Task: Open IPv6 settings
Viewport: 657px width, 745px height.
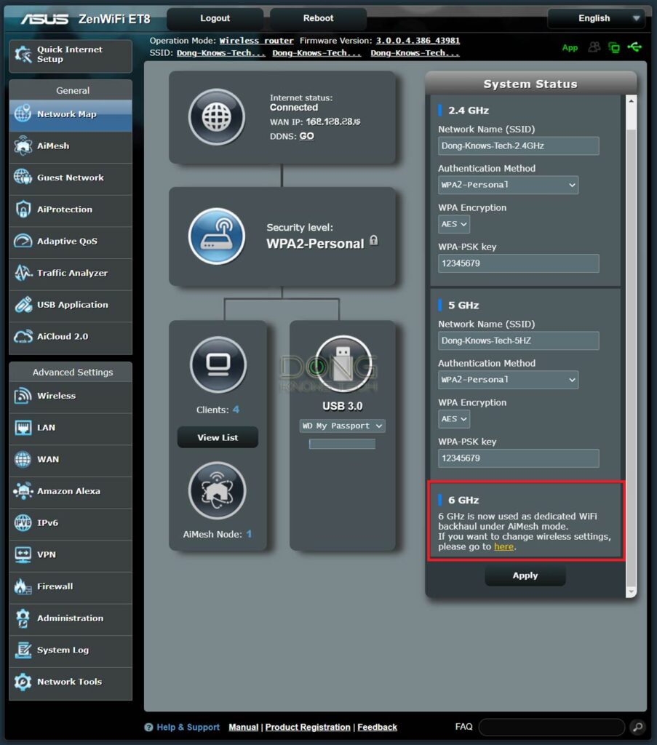Action: (x=71, y=523)
